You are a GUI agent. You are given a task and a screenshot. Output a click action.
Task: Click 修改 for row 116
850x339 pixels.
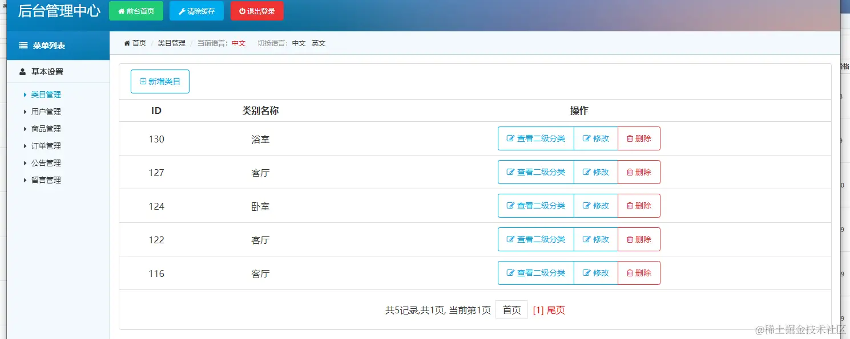(x=596, y=273)
